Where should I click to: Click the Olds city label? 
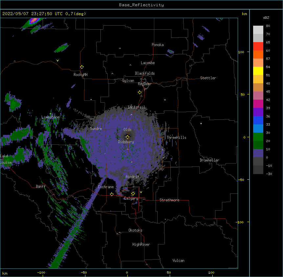pyautogui.click(x=127, y=130)
